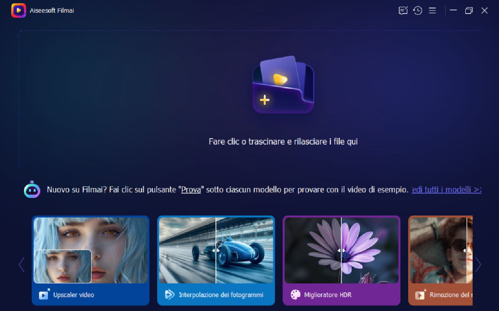
Task: Click the face preview inset on Upscaler card
Action: pos(63,266)
